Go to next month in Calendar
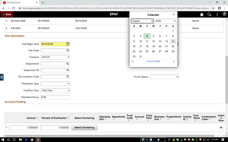 [x=173, y=61]
